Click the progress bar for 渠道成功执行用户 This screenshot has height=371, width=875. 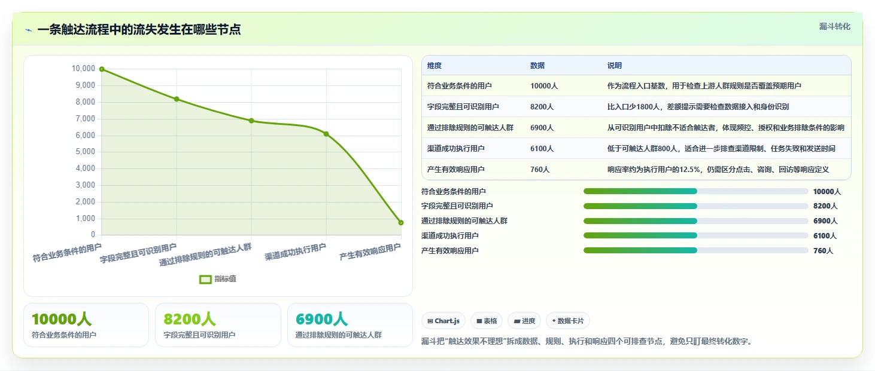(695, 235)
